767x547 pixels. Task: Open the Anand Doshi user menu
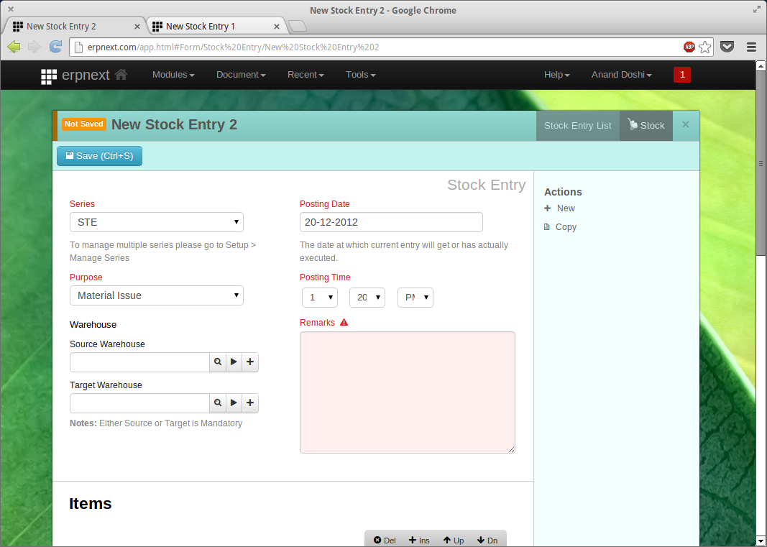[x=621, y=74]
